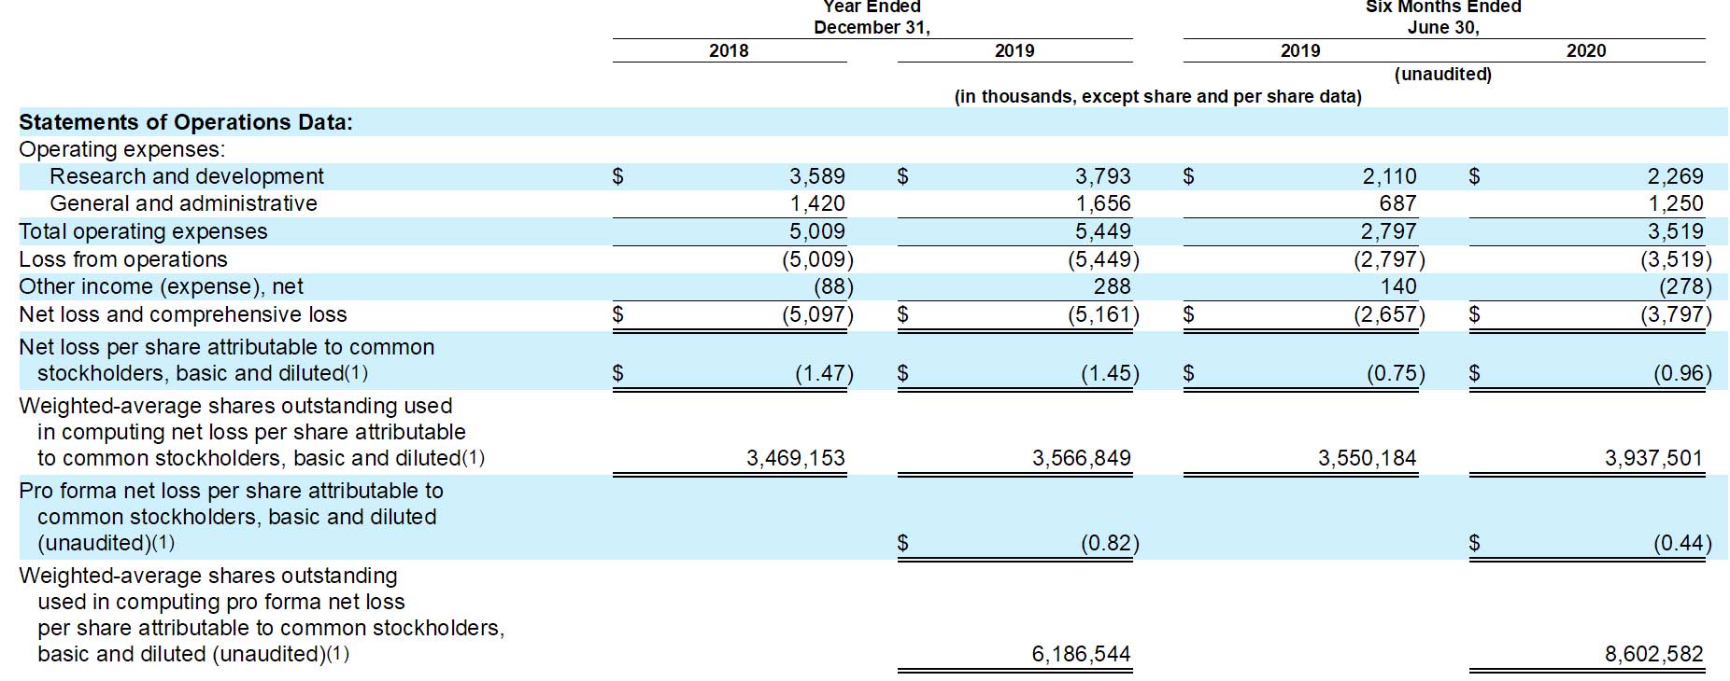1730x681 pixels.
Task: Click the "Other income (expense), net" label
Action: 161,286
